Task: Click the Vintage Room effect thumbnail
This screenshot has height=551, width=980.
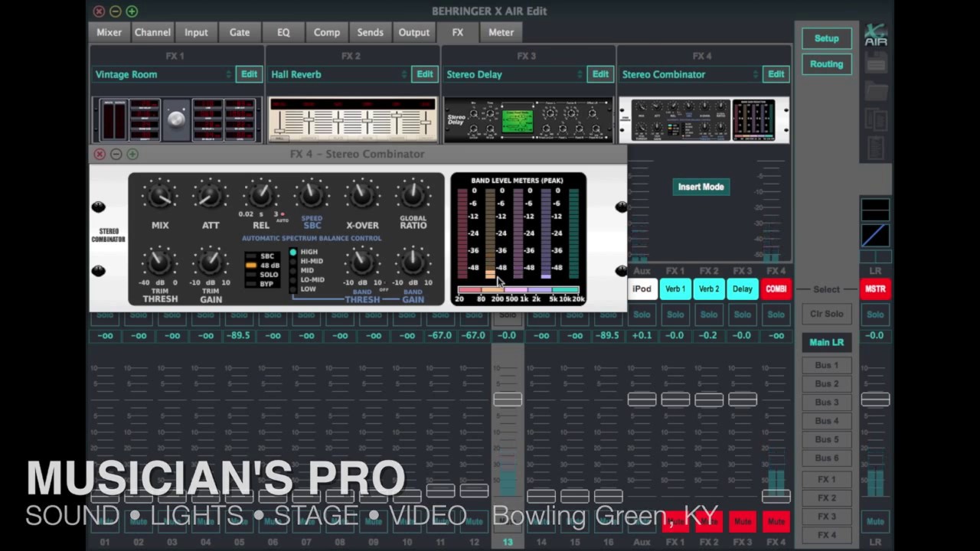Action: tap(175, 119)
